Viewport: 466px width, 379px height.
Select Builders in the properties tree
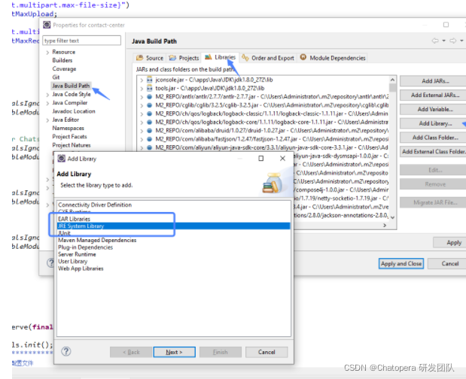[62, 60]
